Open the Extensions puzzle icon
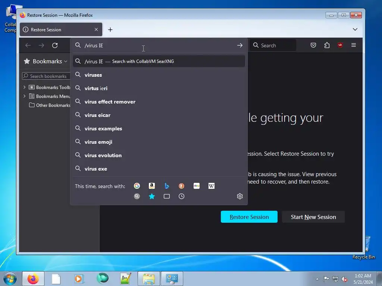This screenshot has height=286, width=382. click(327, 45)
